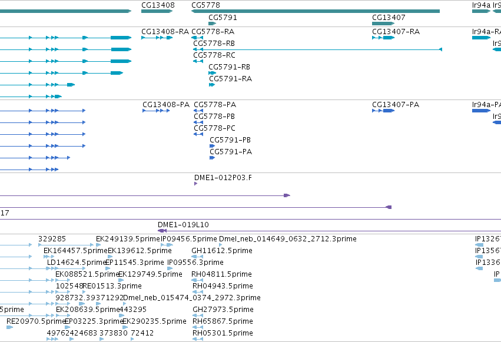Select protein CG13407-PA
501x342 pixels.
pos(396,105)
